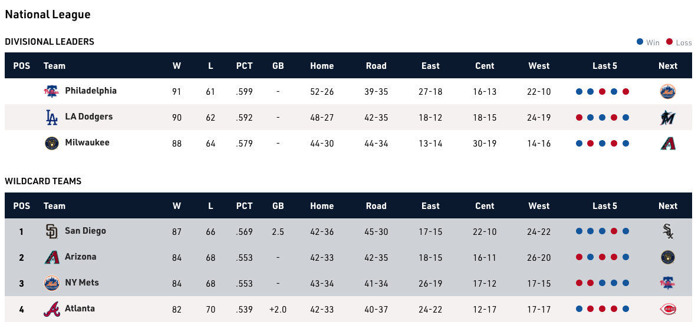The width and height of the screenshot is (698, 322).
Task: Open the Arizona team link
Action: (x=80, y=257)
